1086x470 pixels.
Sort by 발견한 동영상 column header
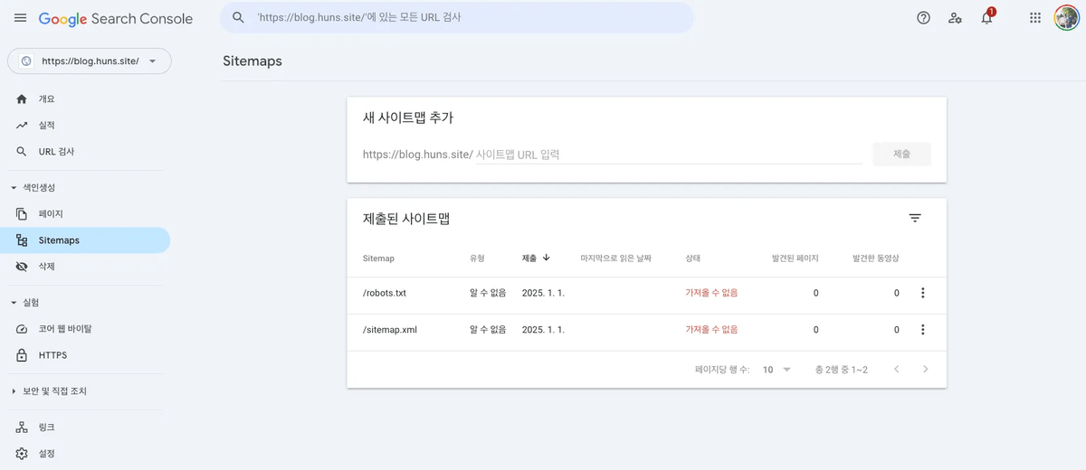(876, 258)
